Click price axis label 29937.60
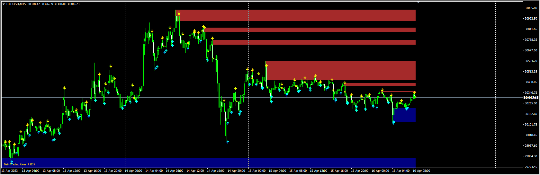 click(531, 145)
